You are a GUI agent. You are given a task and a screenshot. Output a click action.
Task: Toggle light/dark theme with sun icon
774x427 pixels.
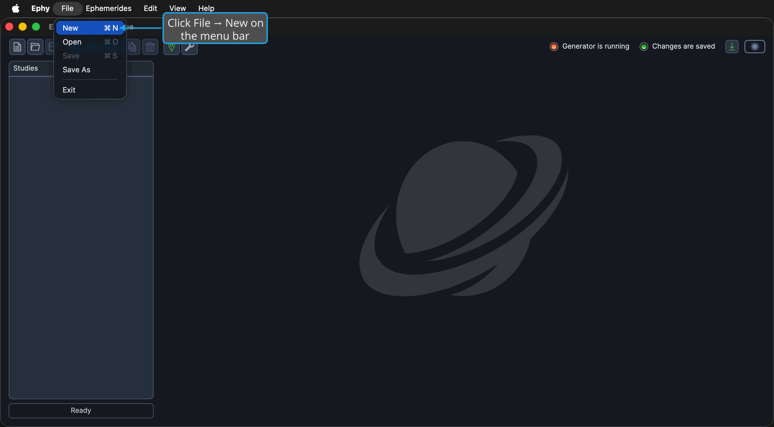pos(755,46)
